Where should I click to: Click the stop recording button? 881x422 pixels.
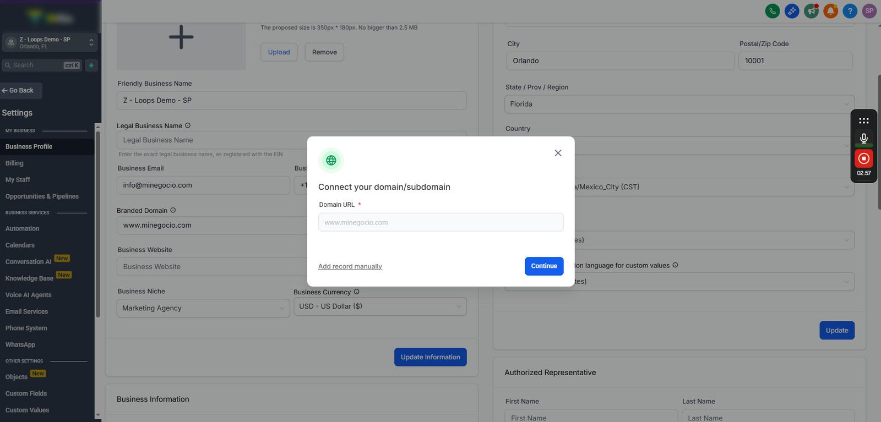(864, 158)
